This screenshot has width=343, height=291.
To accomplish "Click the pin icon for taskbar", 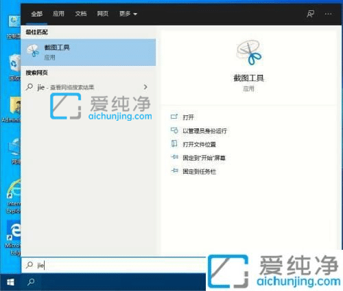I will [x=174, y=171].
